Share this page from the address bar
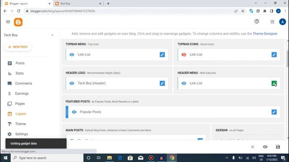Screen dimensions: 289x162 click(236, 11)
